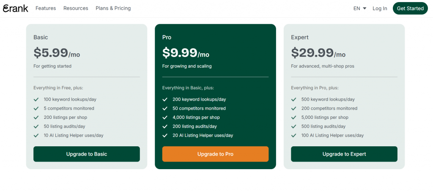
Task: Open the EN language dropdown
Action: [360, 8]
